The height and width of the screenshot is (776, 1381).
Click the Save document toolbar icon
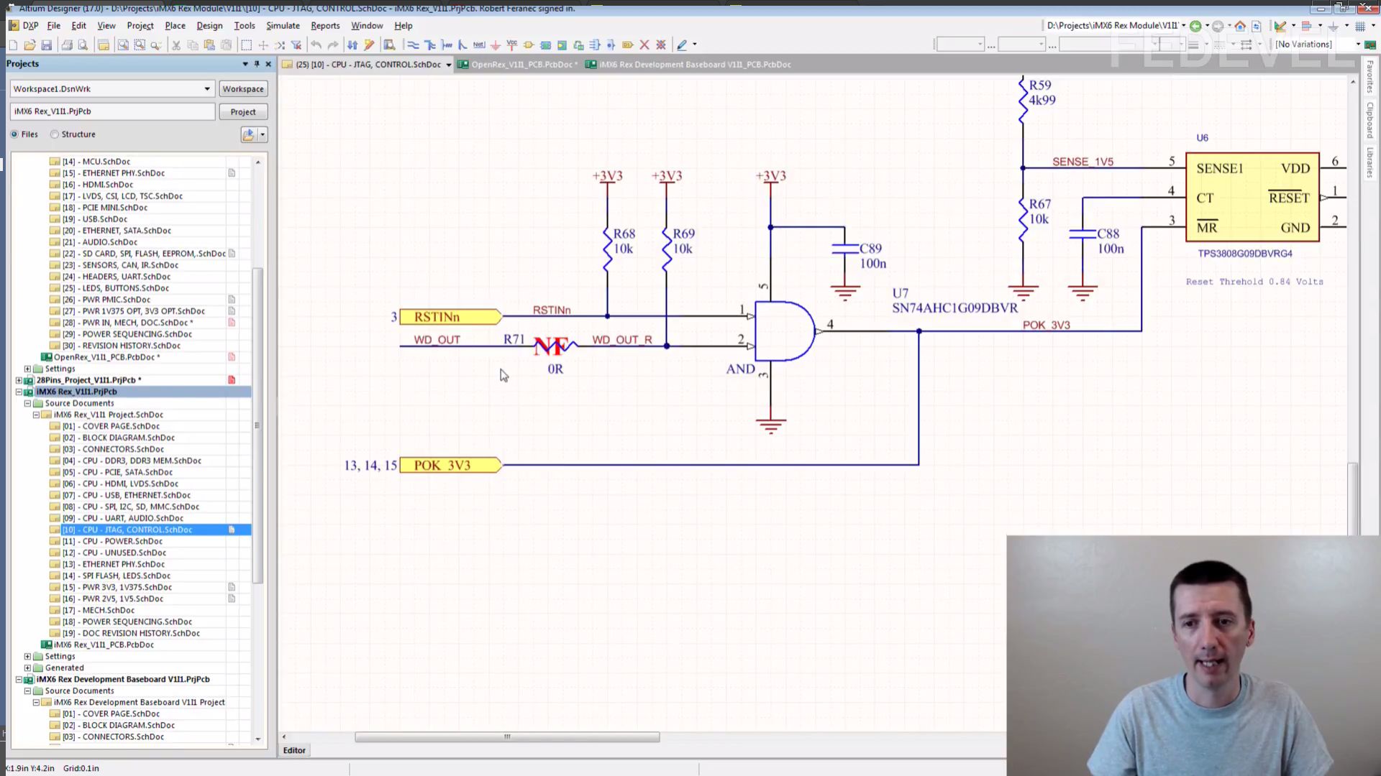(47, 45)
